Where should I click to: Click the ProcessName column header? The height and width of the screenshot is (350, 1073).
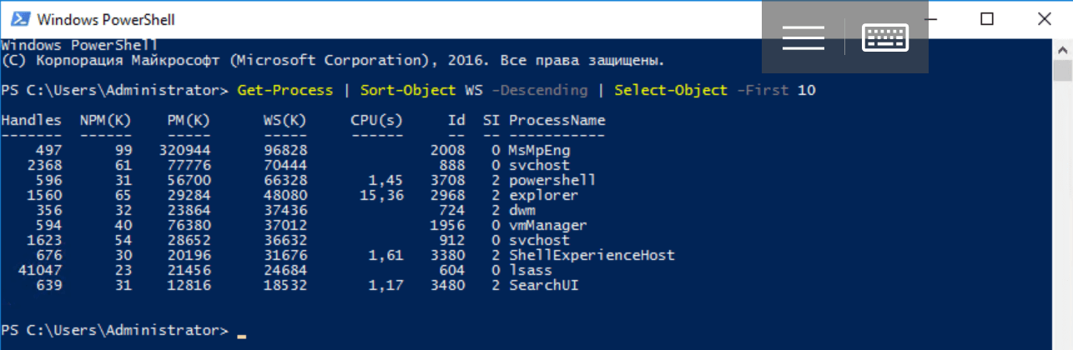click(x=557, y=121)
